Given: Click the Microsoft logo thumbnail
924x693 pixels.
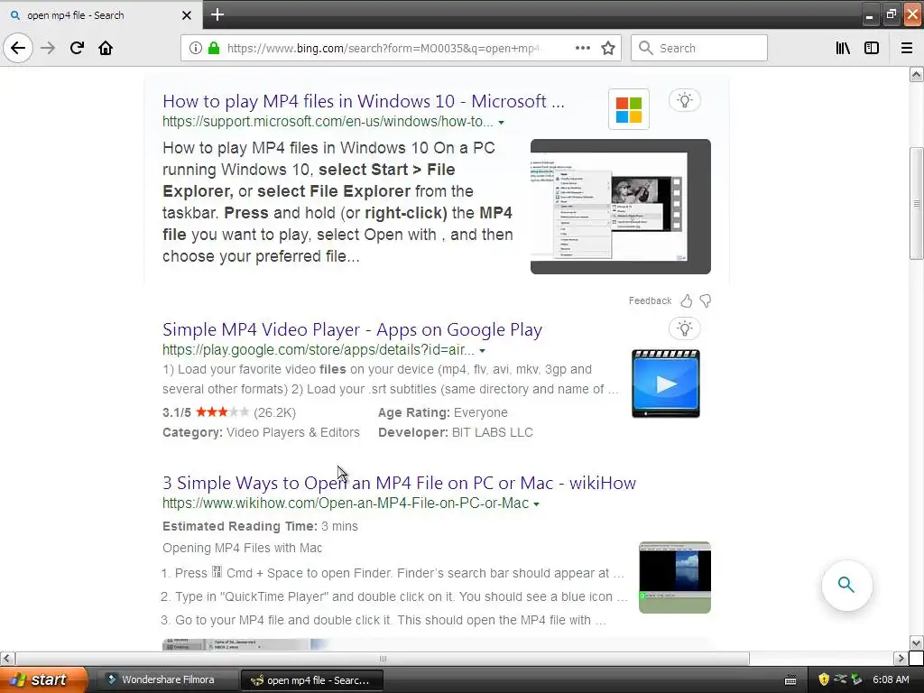Looking at the screenshot, I should pos(629,109).
